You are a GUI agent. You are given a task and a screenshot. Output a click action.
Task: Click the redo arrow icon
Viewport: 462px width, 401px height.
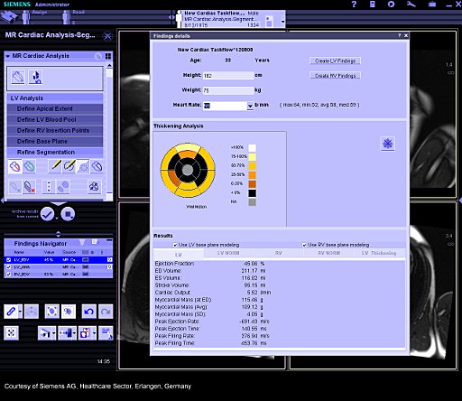tap(106, 312)
